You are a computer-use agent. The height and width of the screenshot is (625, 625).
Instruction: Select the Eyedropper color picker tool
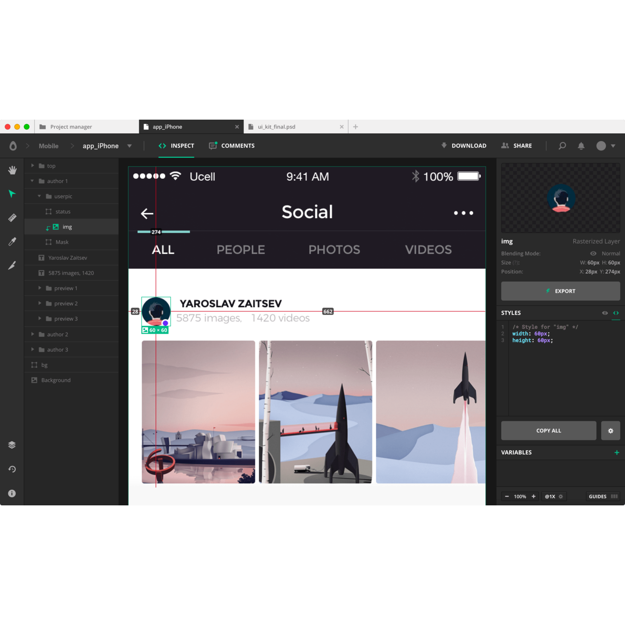click(12, 241)
